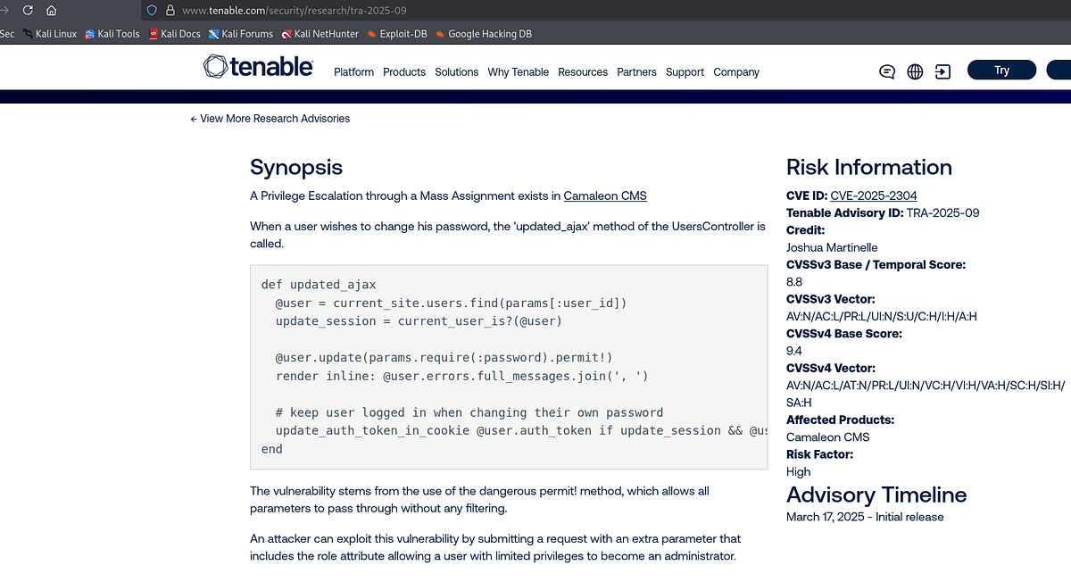Go back via View More Research Advisories
This screenshot has width=1071, height=582.
point(270,119)
